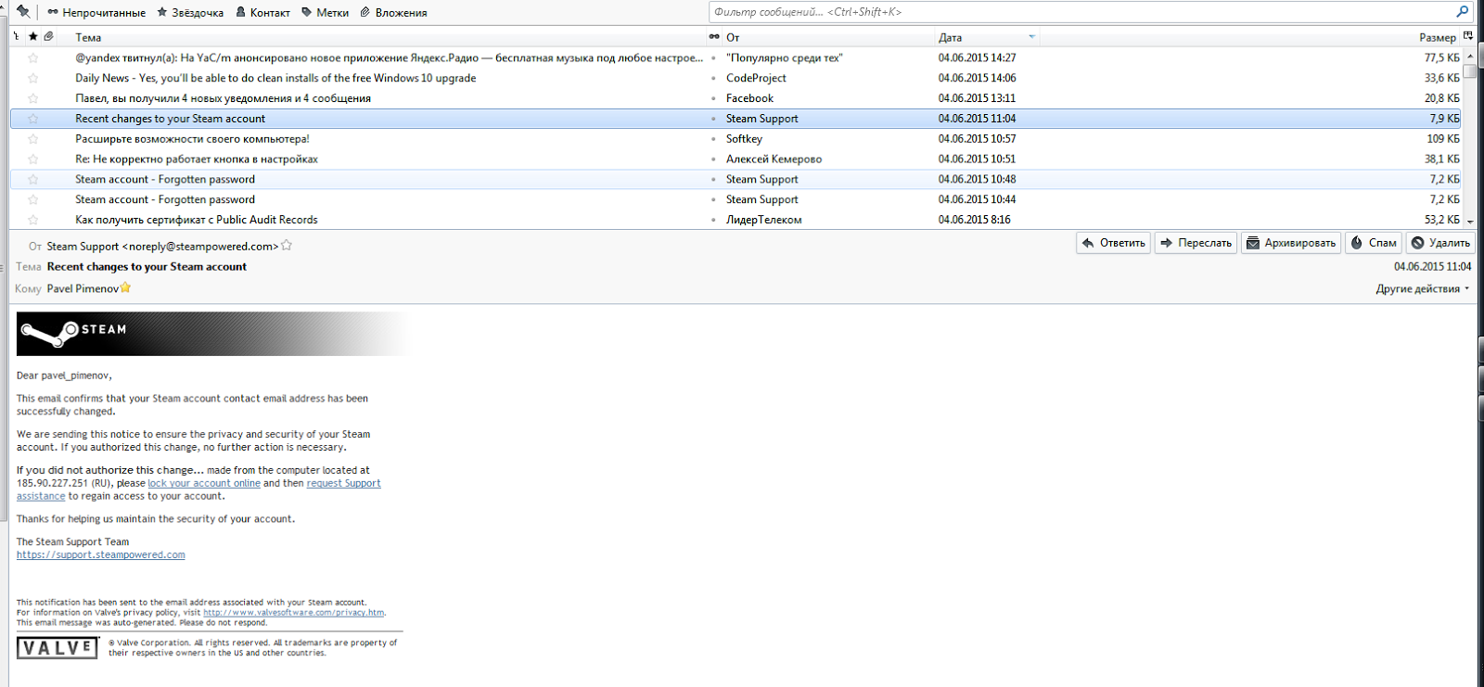Star the sender Steam Support in message header
Image resolution: width=1484 pixels, height=687 pixels.
click(x=287, y=246)
